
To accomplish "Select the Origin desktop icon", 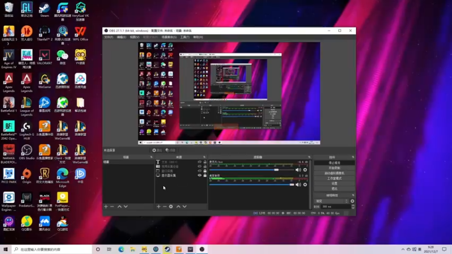I will (x=27, y=176).
